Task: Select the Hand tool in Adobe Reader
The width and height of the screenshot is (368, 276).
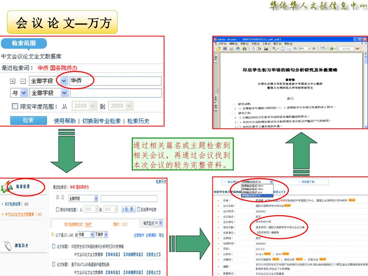Action: point(253,49)
